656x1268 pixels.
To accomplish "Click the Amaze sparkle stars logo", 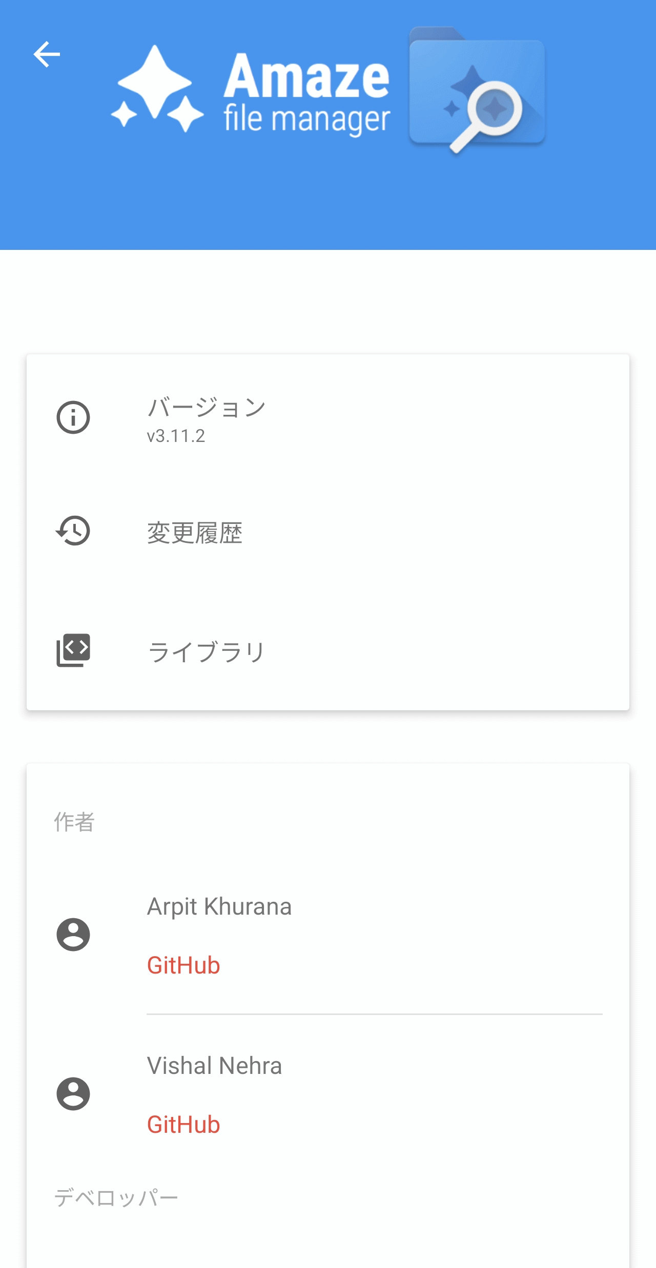I will 157,90.
